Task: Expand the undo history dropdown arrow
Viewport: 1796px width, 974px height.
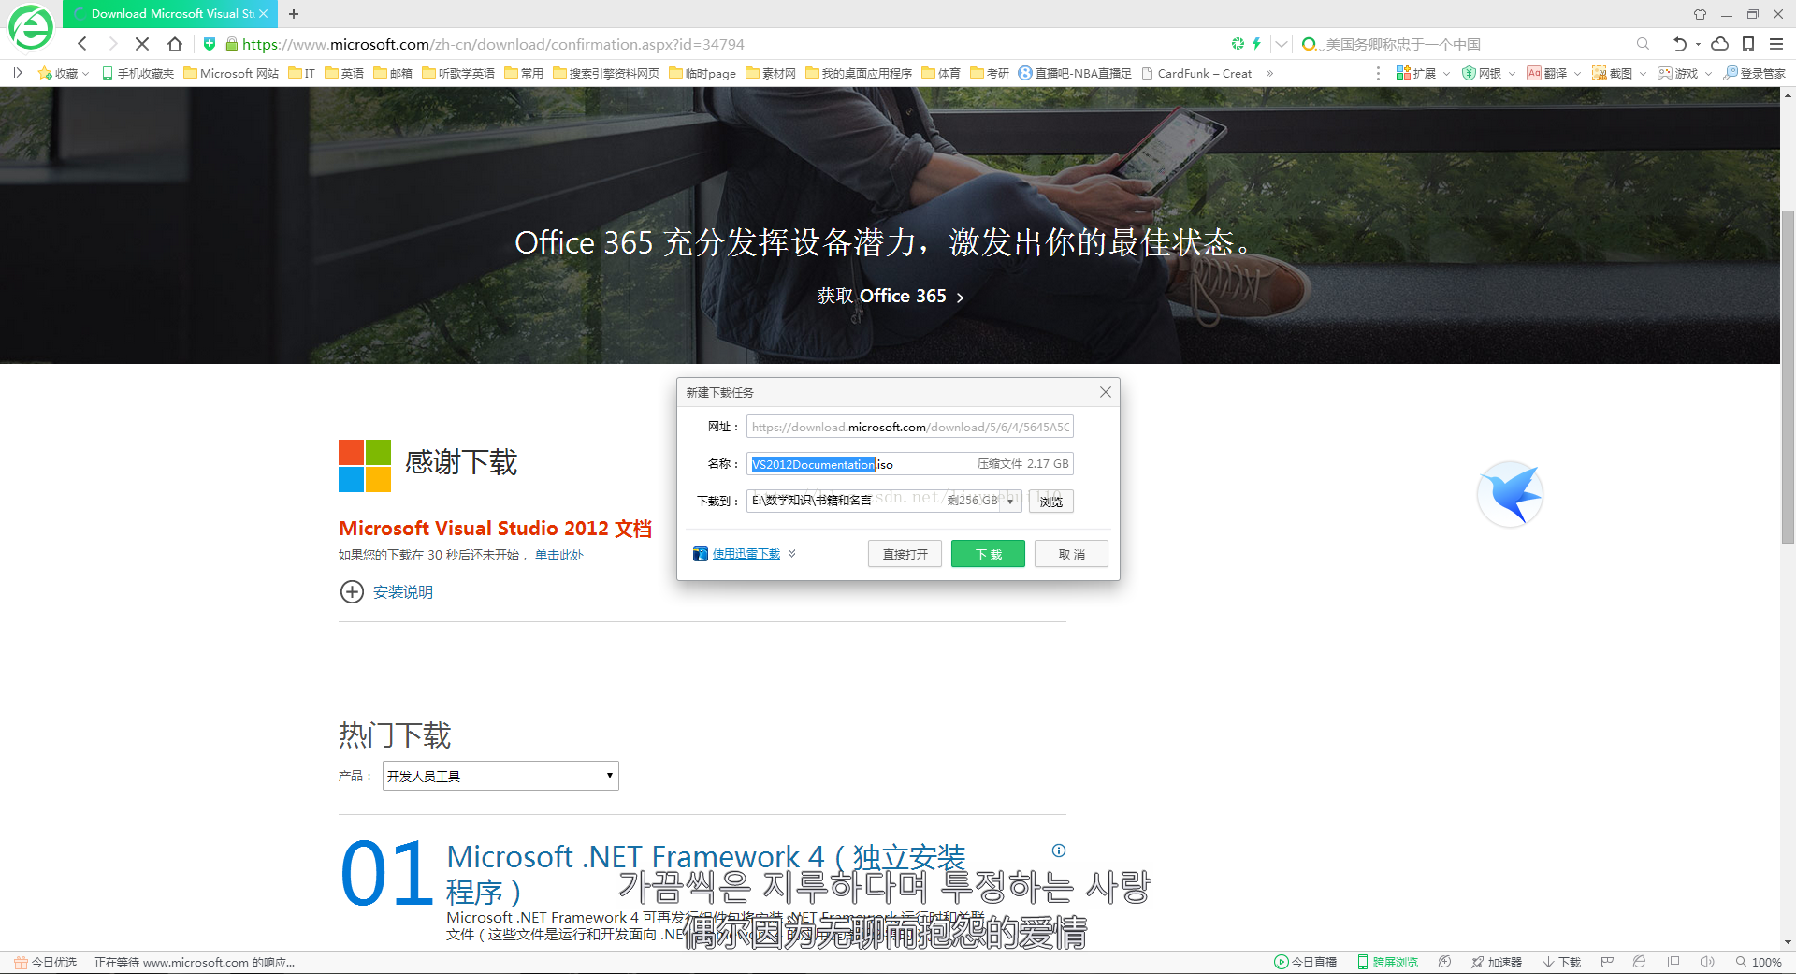Action: (1698, 44)
